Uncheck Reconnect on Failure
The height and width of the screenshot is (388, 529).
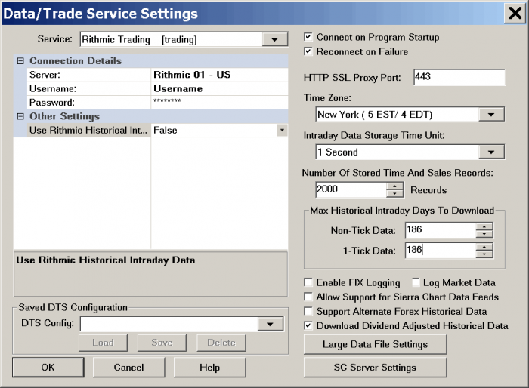[x=308, y=51]
